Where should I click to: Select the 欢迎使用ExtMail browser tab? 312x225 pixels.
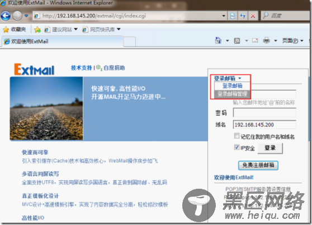tap(63, 41)
